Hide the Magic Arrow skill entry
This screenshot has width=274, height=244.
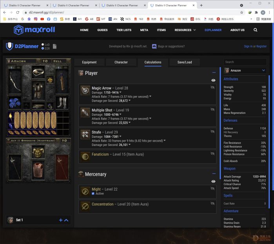coord(212,87)
